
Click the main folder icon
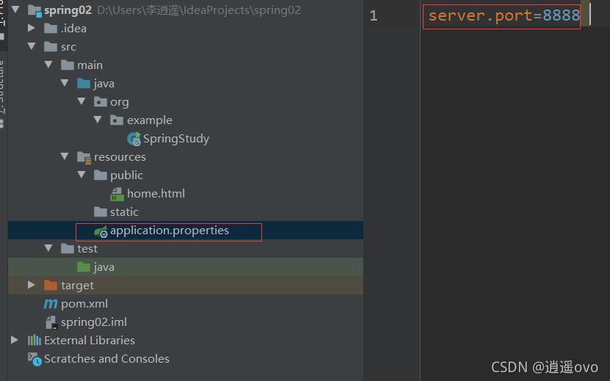point(68,65)
